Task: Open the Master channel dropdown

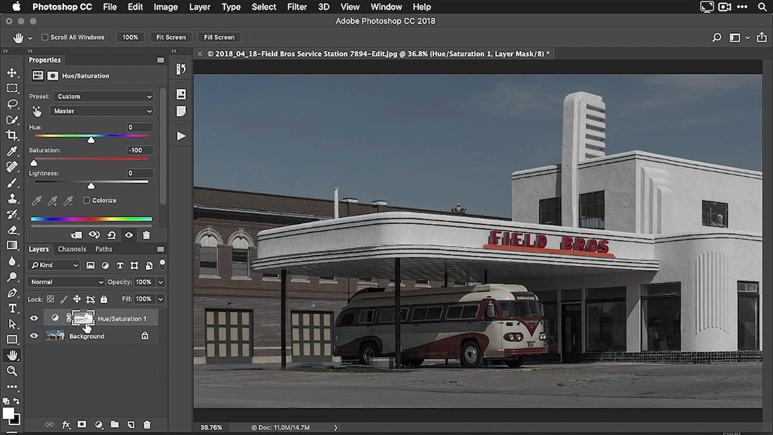Action: 101,111
